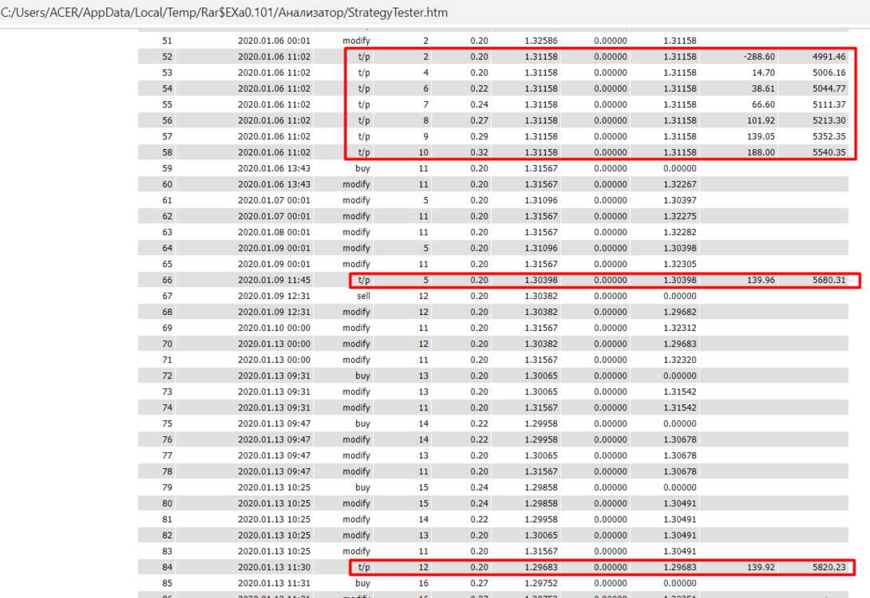The width and height of the screenshot is (870, 598).
Task: Click row number 83
Action: 167,552
